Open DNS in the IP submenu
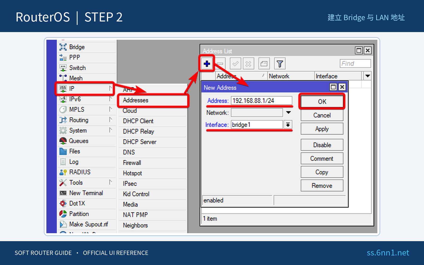Screen dimensions: 424x265 coord(152,152)
